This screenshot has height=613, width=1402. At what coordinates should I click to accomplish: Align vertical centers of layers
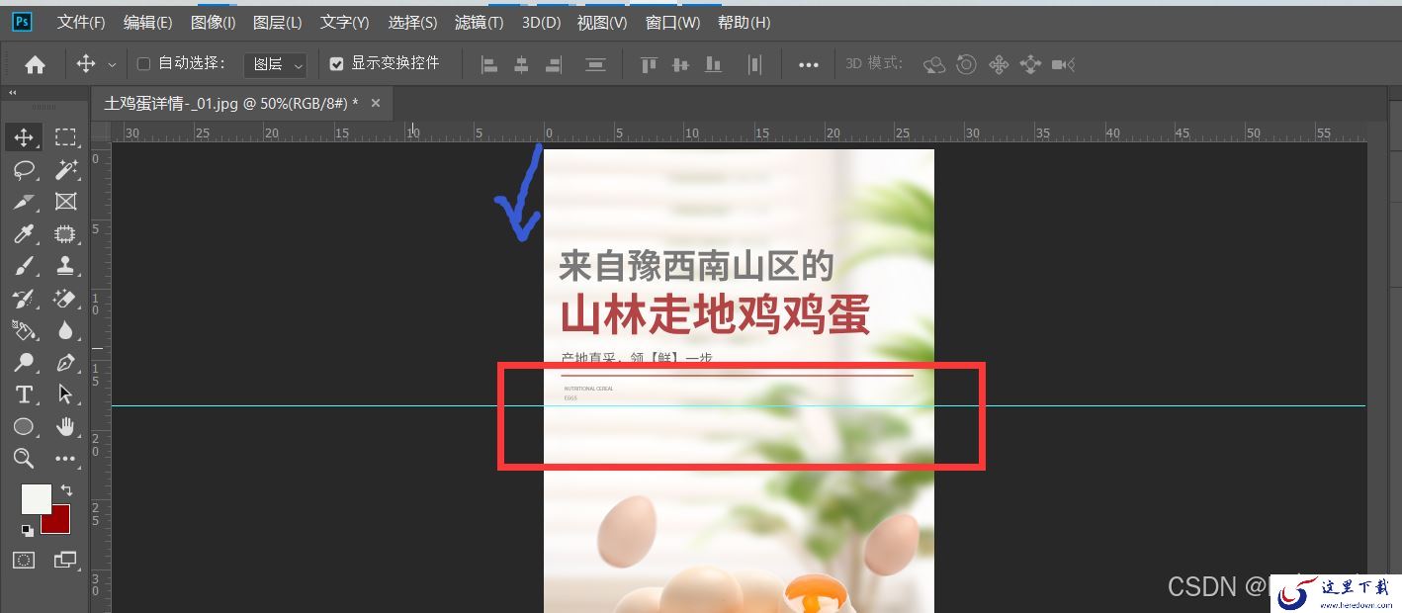(680, 64)
